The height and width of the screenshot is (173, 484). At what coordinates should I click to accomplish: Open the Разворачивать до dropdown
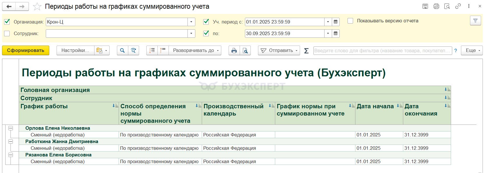(195, 51)
